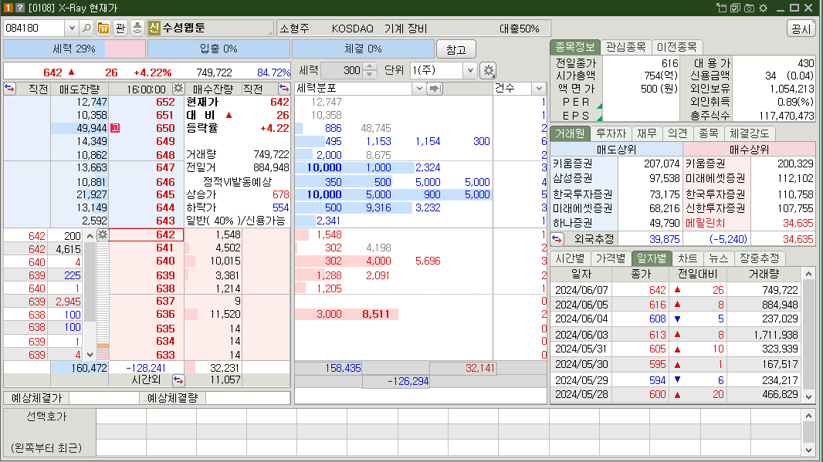
Task: Open gear settings next to 16:00:00
Action: pos(178,88)
